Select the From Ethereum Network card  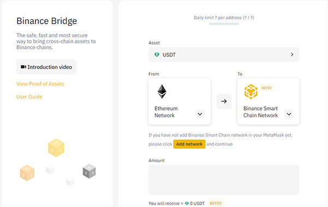(x=179, y=101)
